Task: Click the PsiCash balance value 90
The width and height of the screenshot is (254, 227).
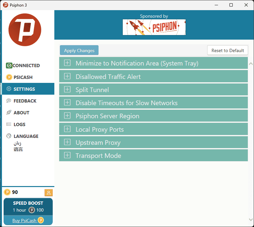Action: [x=15, y=192]
